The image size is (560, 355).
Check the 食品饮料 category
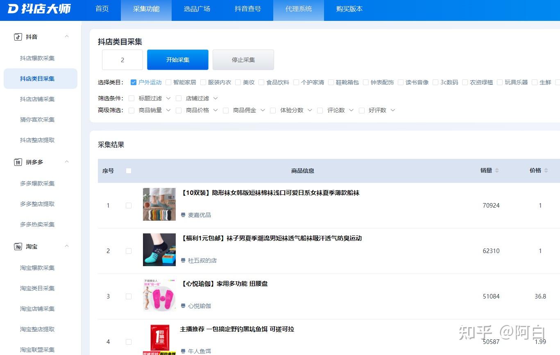point(261,82)
